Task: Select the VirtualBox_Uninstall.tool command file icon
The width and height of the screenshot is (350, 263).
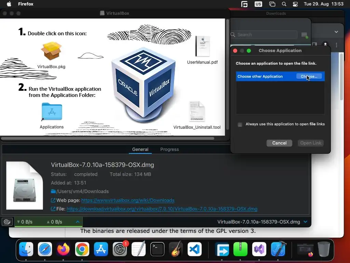Action: point(197,111)
